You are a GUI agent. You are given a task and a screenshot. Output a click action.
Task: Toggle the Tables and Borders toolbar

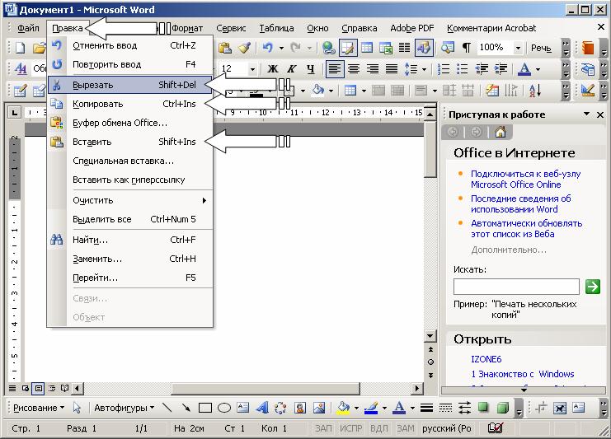348,48
